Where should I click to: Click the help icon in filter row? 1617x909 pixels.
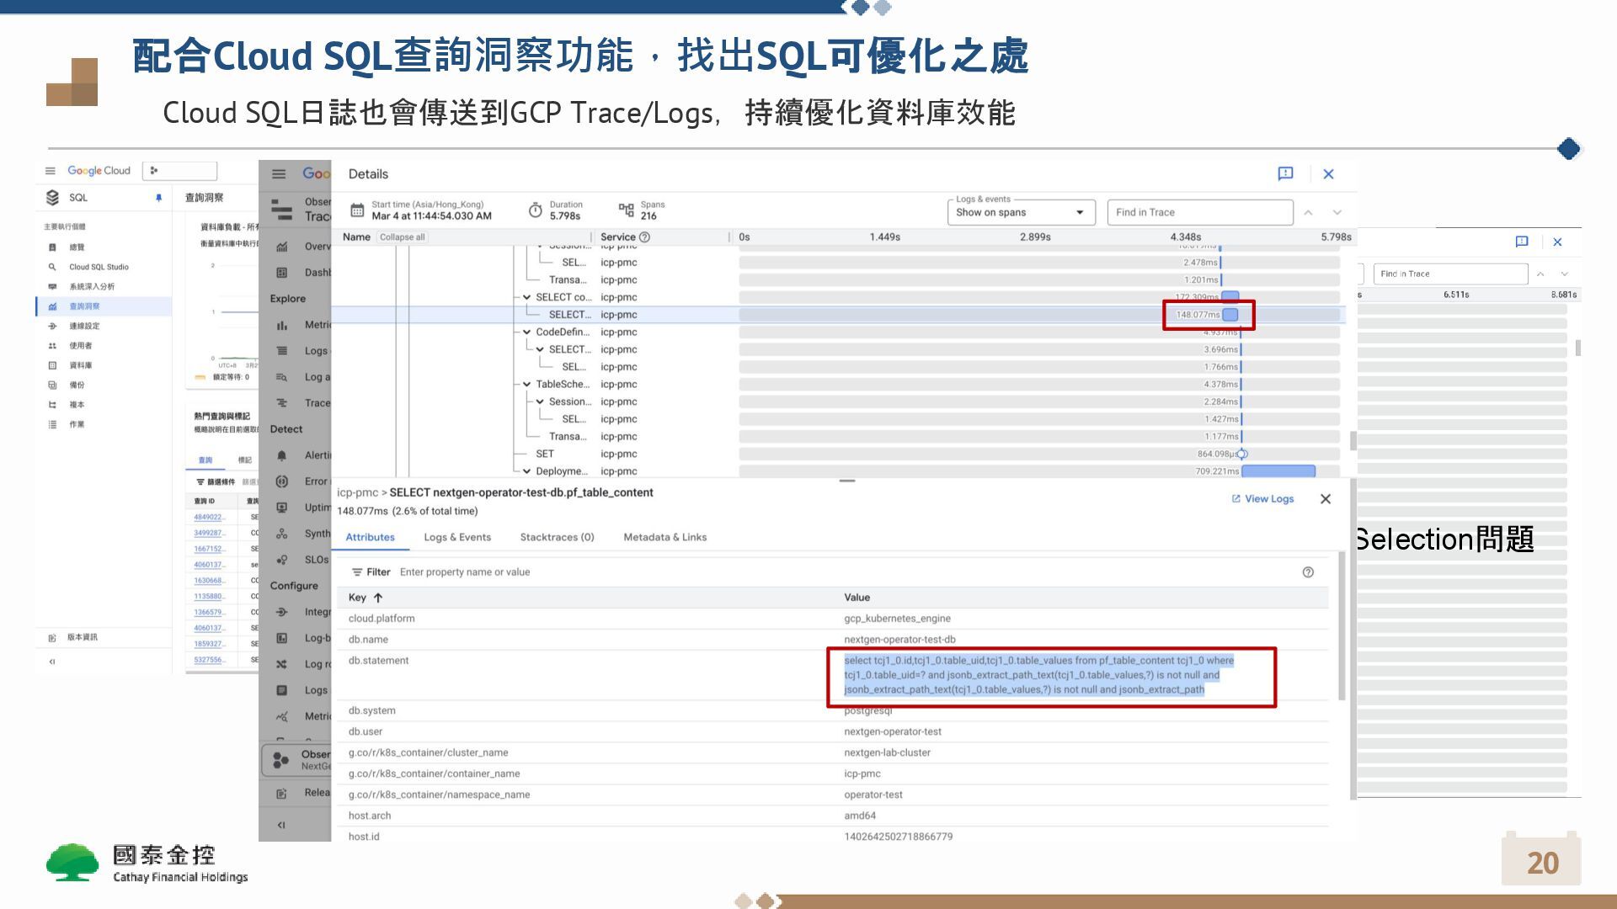click(1308, 572)
